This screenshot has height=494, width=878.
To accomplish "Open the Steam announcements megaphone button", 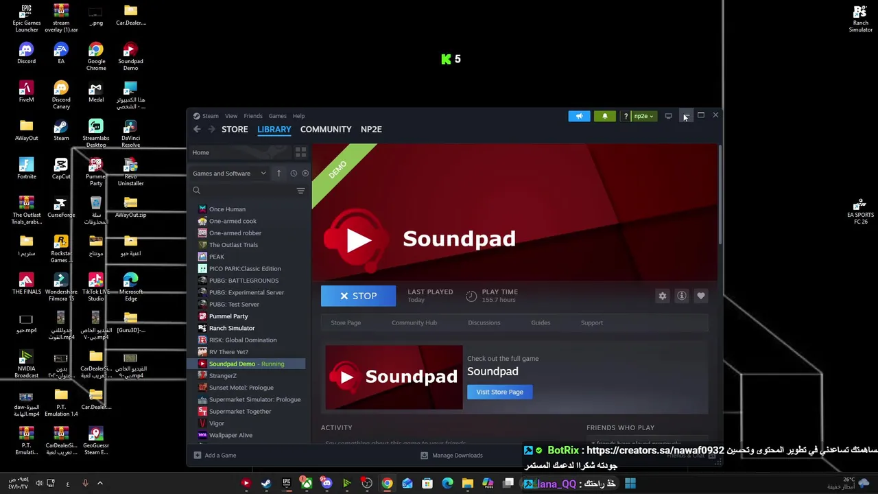I will click(579, 116).
